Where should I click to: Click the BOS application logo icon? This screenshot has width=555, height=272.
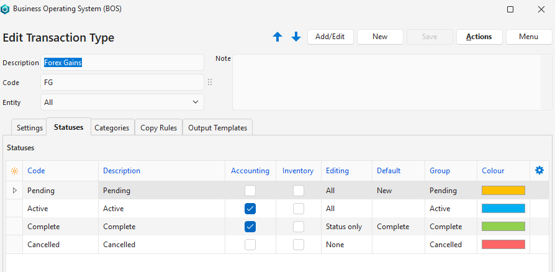(6, 9)
